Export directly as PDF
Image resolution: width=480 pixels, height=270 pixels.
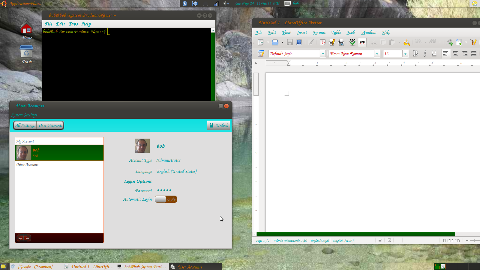pyautogui.click(x=323, y=42)
